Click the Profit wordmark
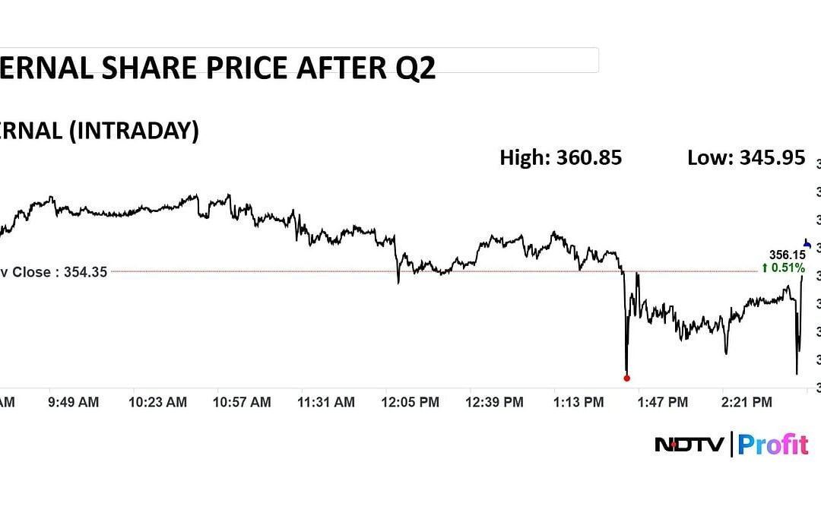The height and width of the screenshot is (513, 821). [773, 445]
